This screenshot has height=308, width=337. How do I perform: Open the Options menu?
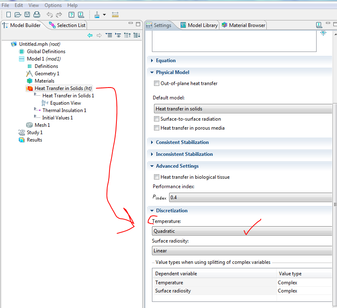53,5
